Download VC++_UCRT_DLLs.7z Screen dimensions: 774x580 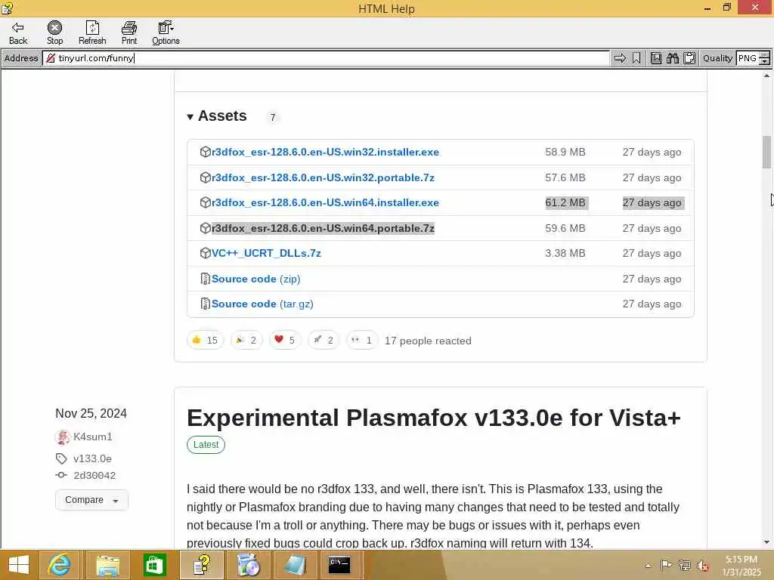coord(266,253)
